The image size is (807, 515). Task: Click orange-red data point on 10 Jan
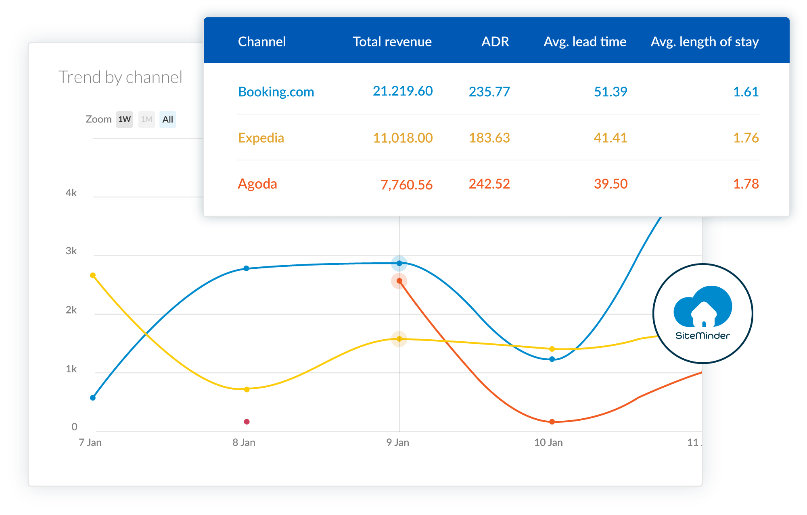pos(552,422)
